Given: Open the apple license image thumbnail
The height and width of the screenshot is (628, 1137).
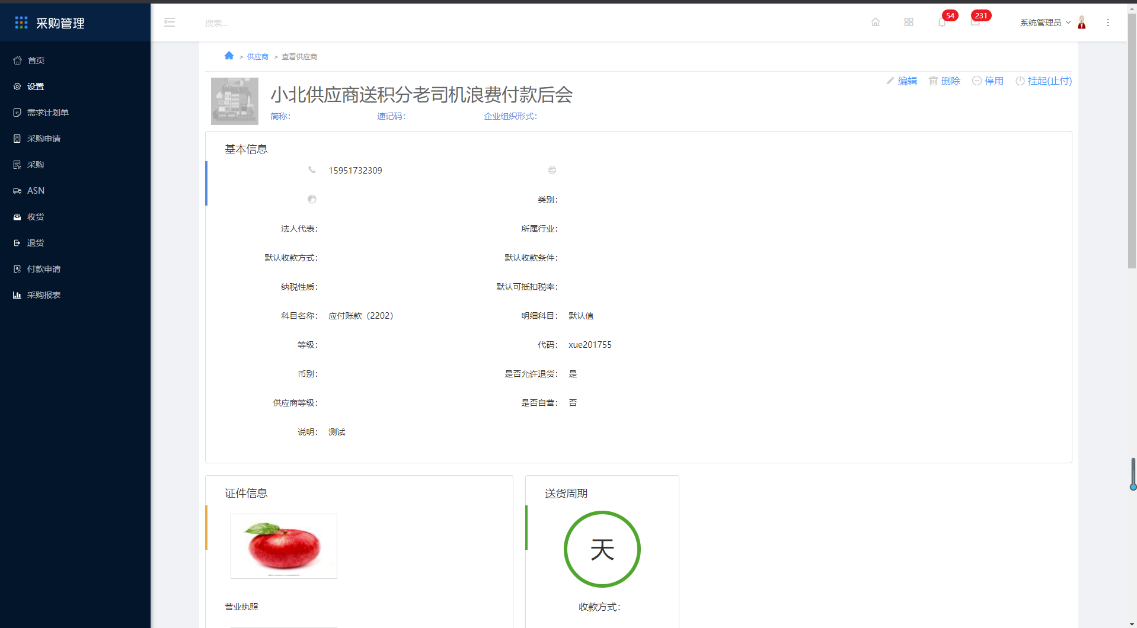Looking at the screenshot, I should click(x=284, y=546).
